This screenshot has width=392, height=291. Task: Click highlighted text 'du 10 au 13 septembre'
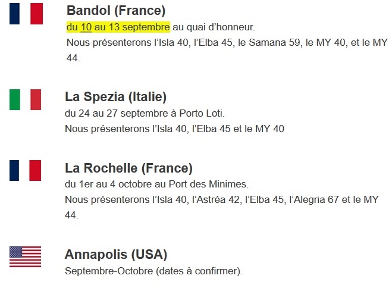(118, 27)
